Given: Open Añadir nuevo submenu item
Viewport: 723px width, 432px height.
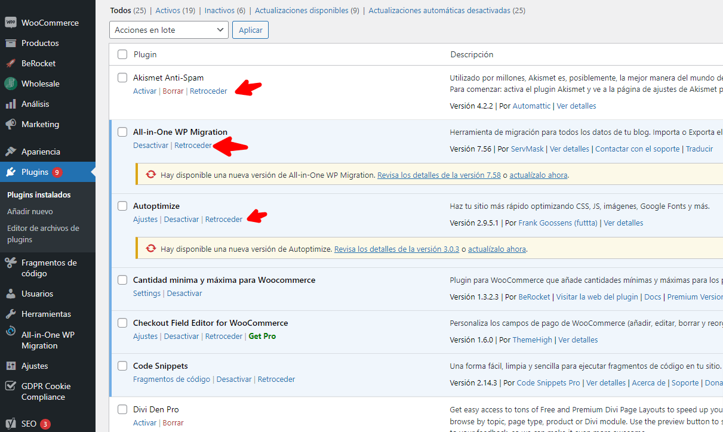Looking at the screenshot, I should (30, 211).
